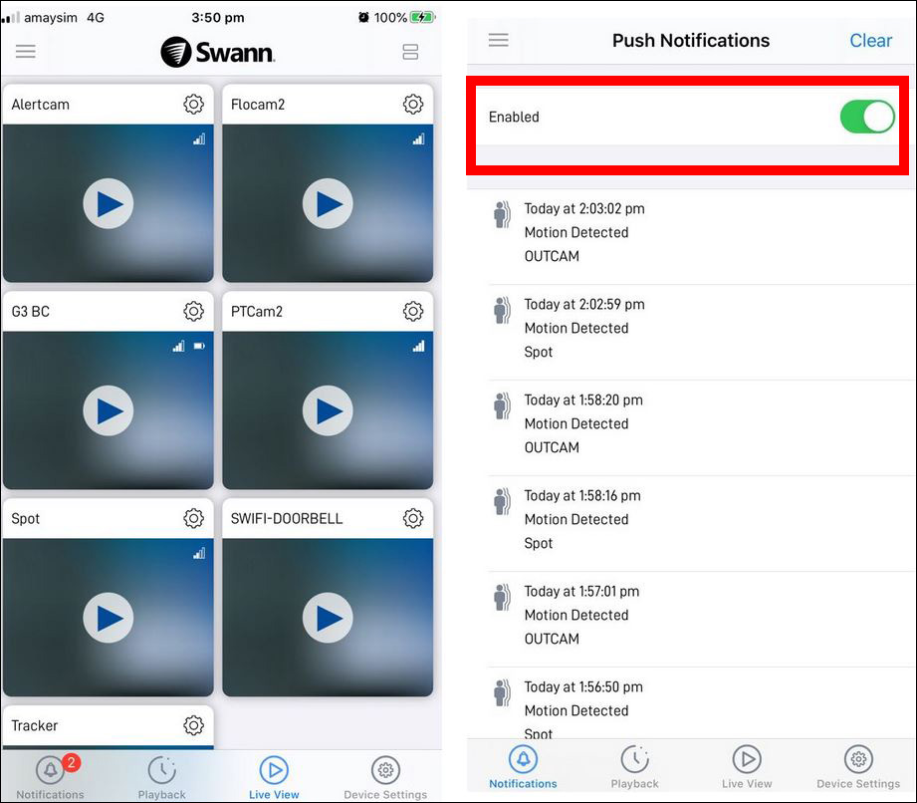Click motion icon beside 2:03:02 pm alert
917x803 pixels.
pyautogui.click(x=502, y=214)
